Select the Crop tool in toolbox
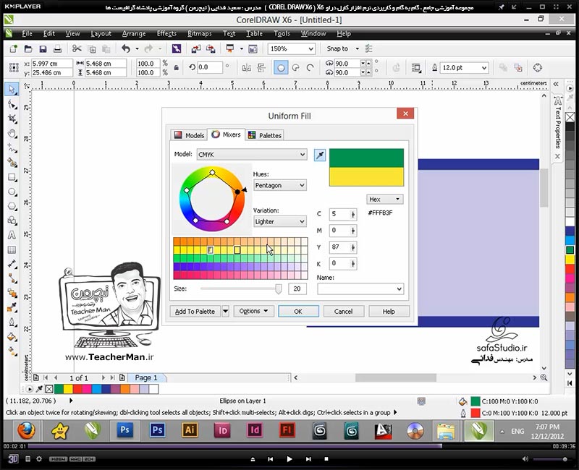 point(12,119)
